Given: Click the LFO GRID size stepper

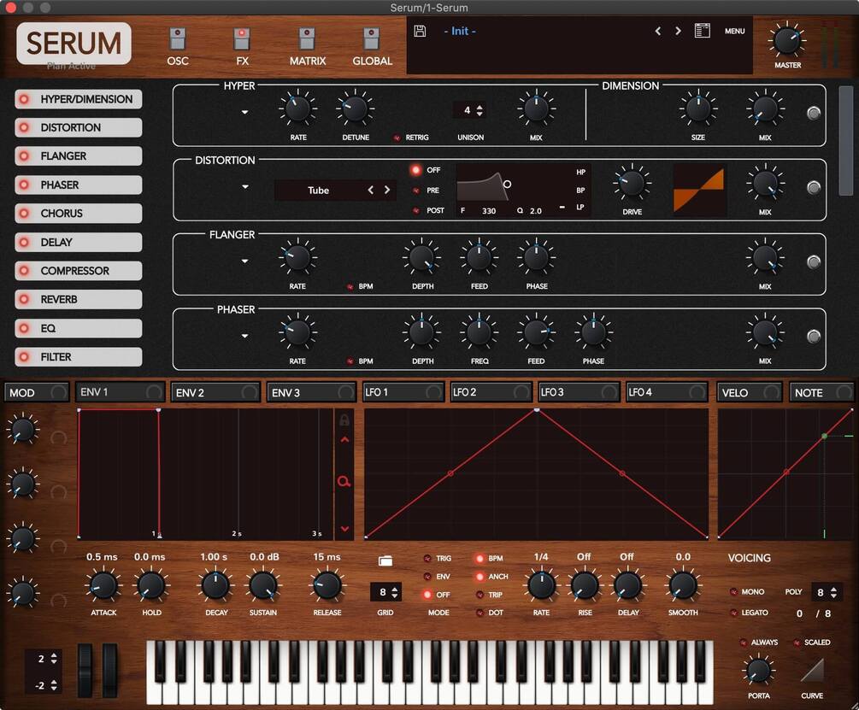Looking at the screenshot, I should pyautogui.click(x=394, y=592).
